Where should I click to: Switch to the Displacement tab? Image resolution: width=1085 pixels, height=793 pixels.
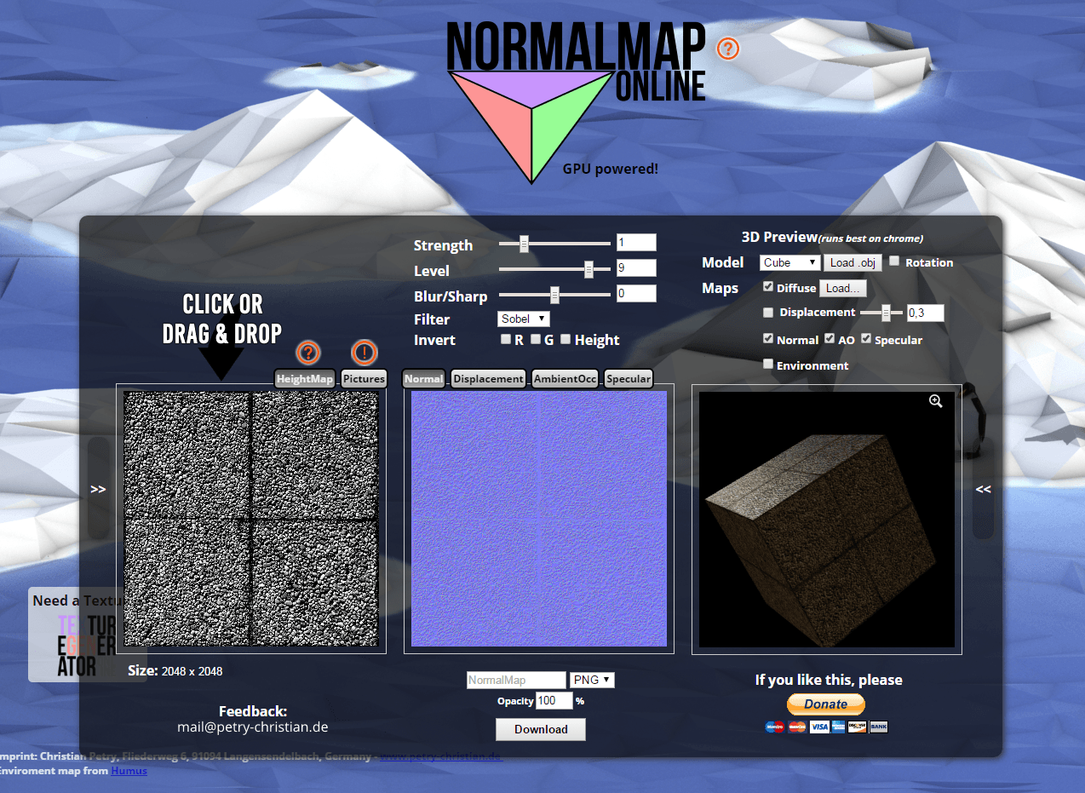488,379
